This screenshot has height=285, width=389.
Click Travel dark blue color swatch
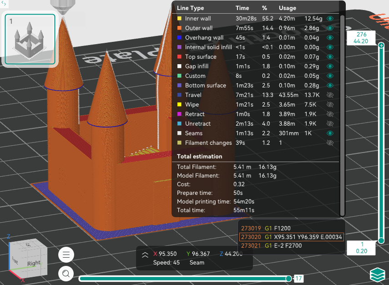179,95
